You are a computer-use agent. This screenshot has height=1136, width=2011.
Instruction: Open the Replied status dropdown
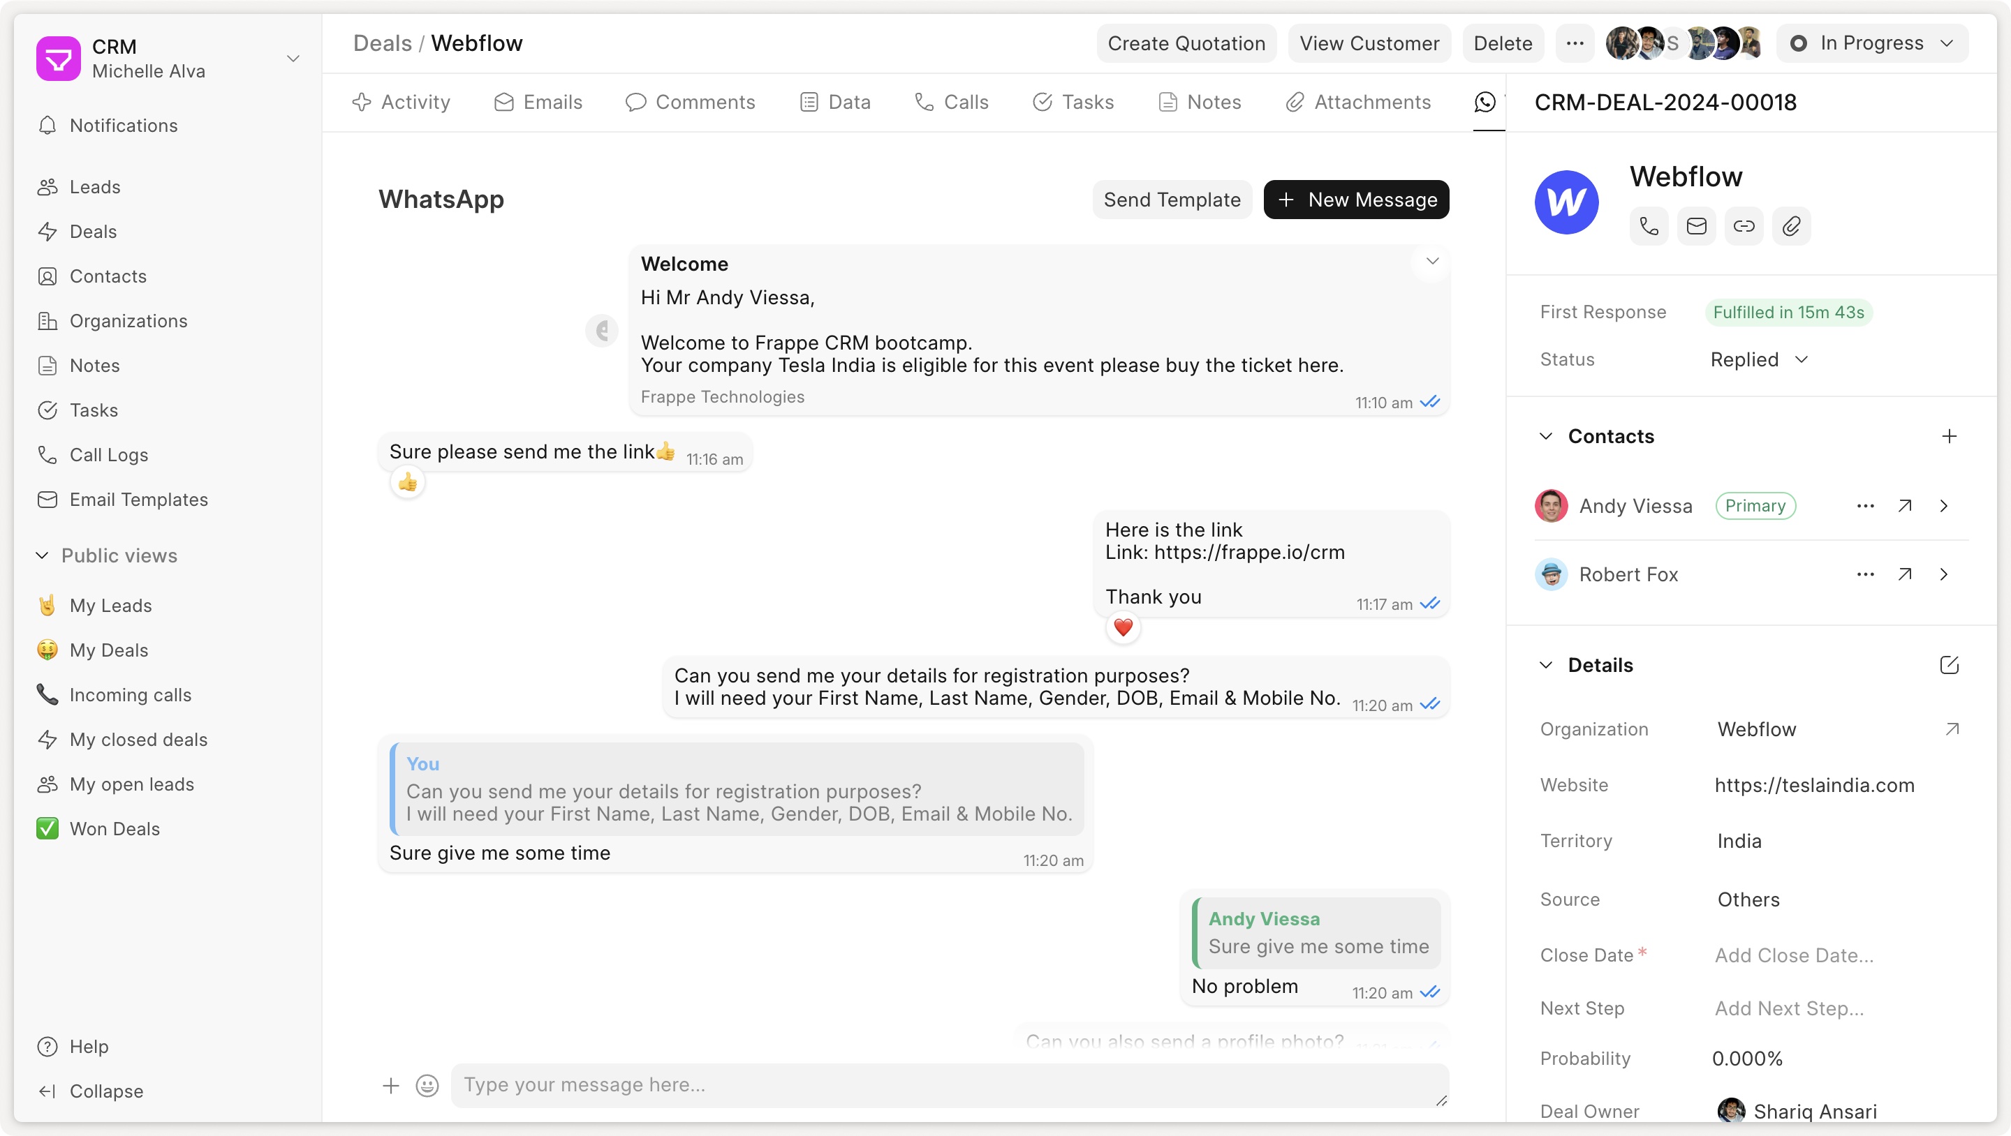(x=1759, y=359)
